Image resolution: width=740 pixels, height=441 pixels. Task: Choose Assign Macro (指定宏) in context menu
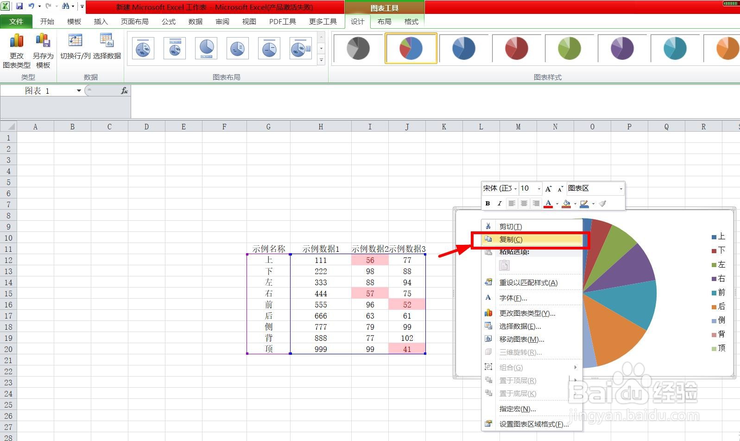pyautogui.click(x=532, y=409)
